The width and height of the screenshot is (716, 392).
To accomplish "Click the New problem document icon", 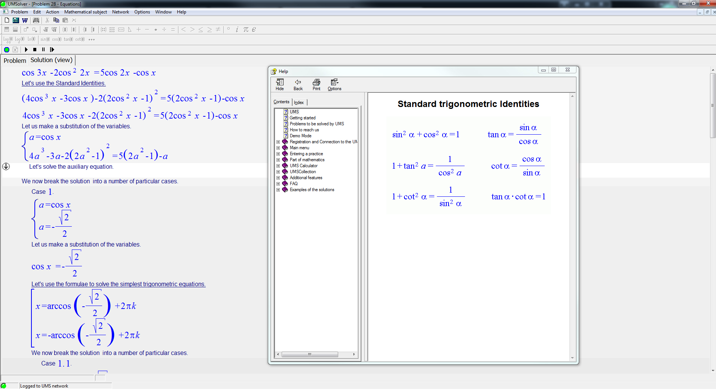I will [x=7, y=20].
